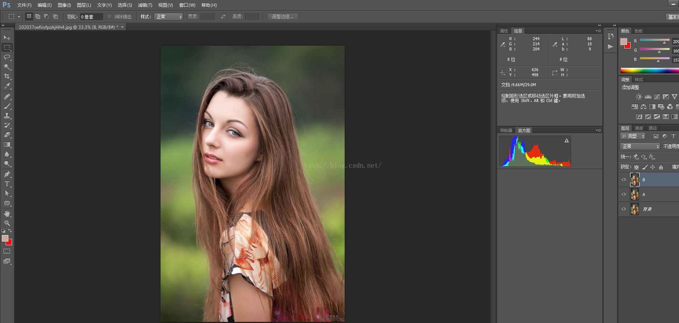Enable the anti-alias checkbox (消除锯齿)
The height and width of the screenshot is (323, 679).
click(109, 17)
